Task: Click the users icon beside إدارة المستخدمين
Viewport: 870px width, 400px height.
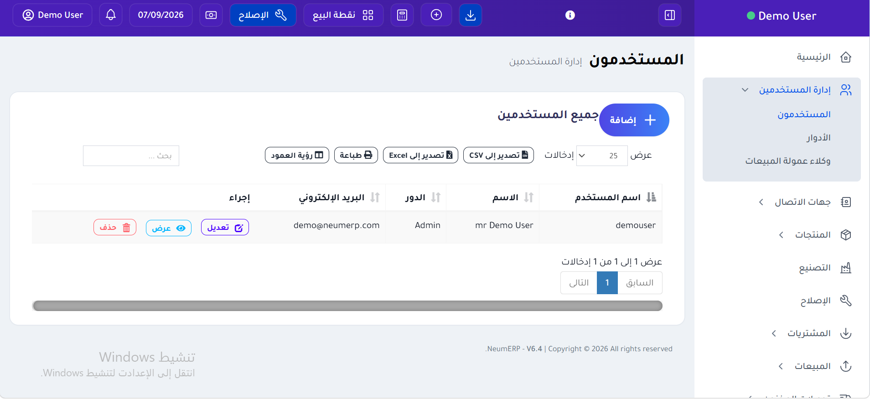Action: pos(846,90)
